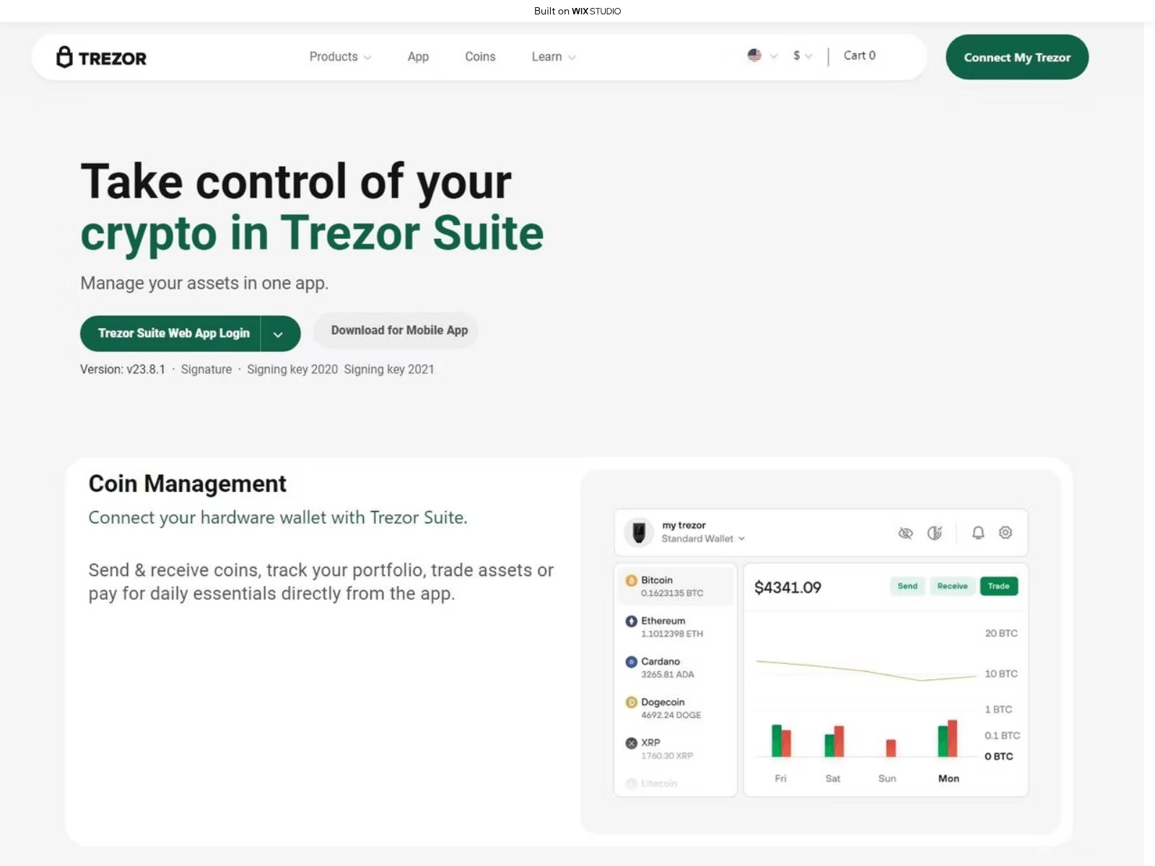Select the Dogecoin account row
Screen dimensions: 1155x866
coord(676,708)
